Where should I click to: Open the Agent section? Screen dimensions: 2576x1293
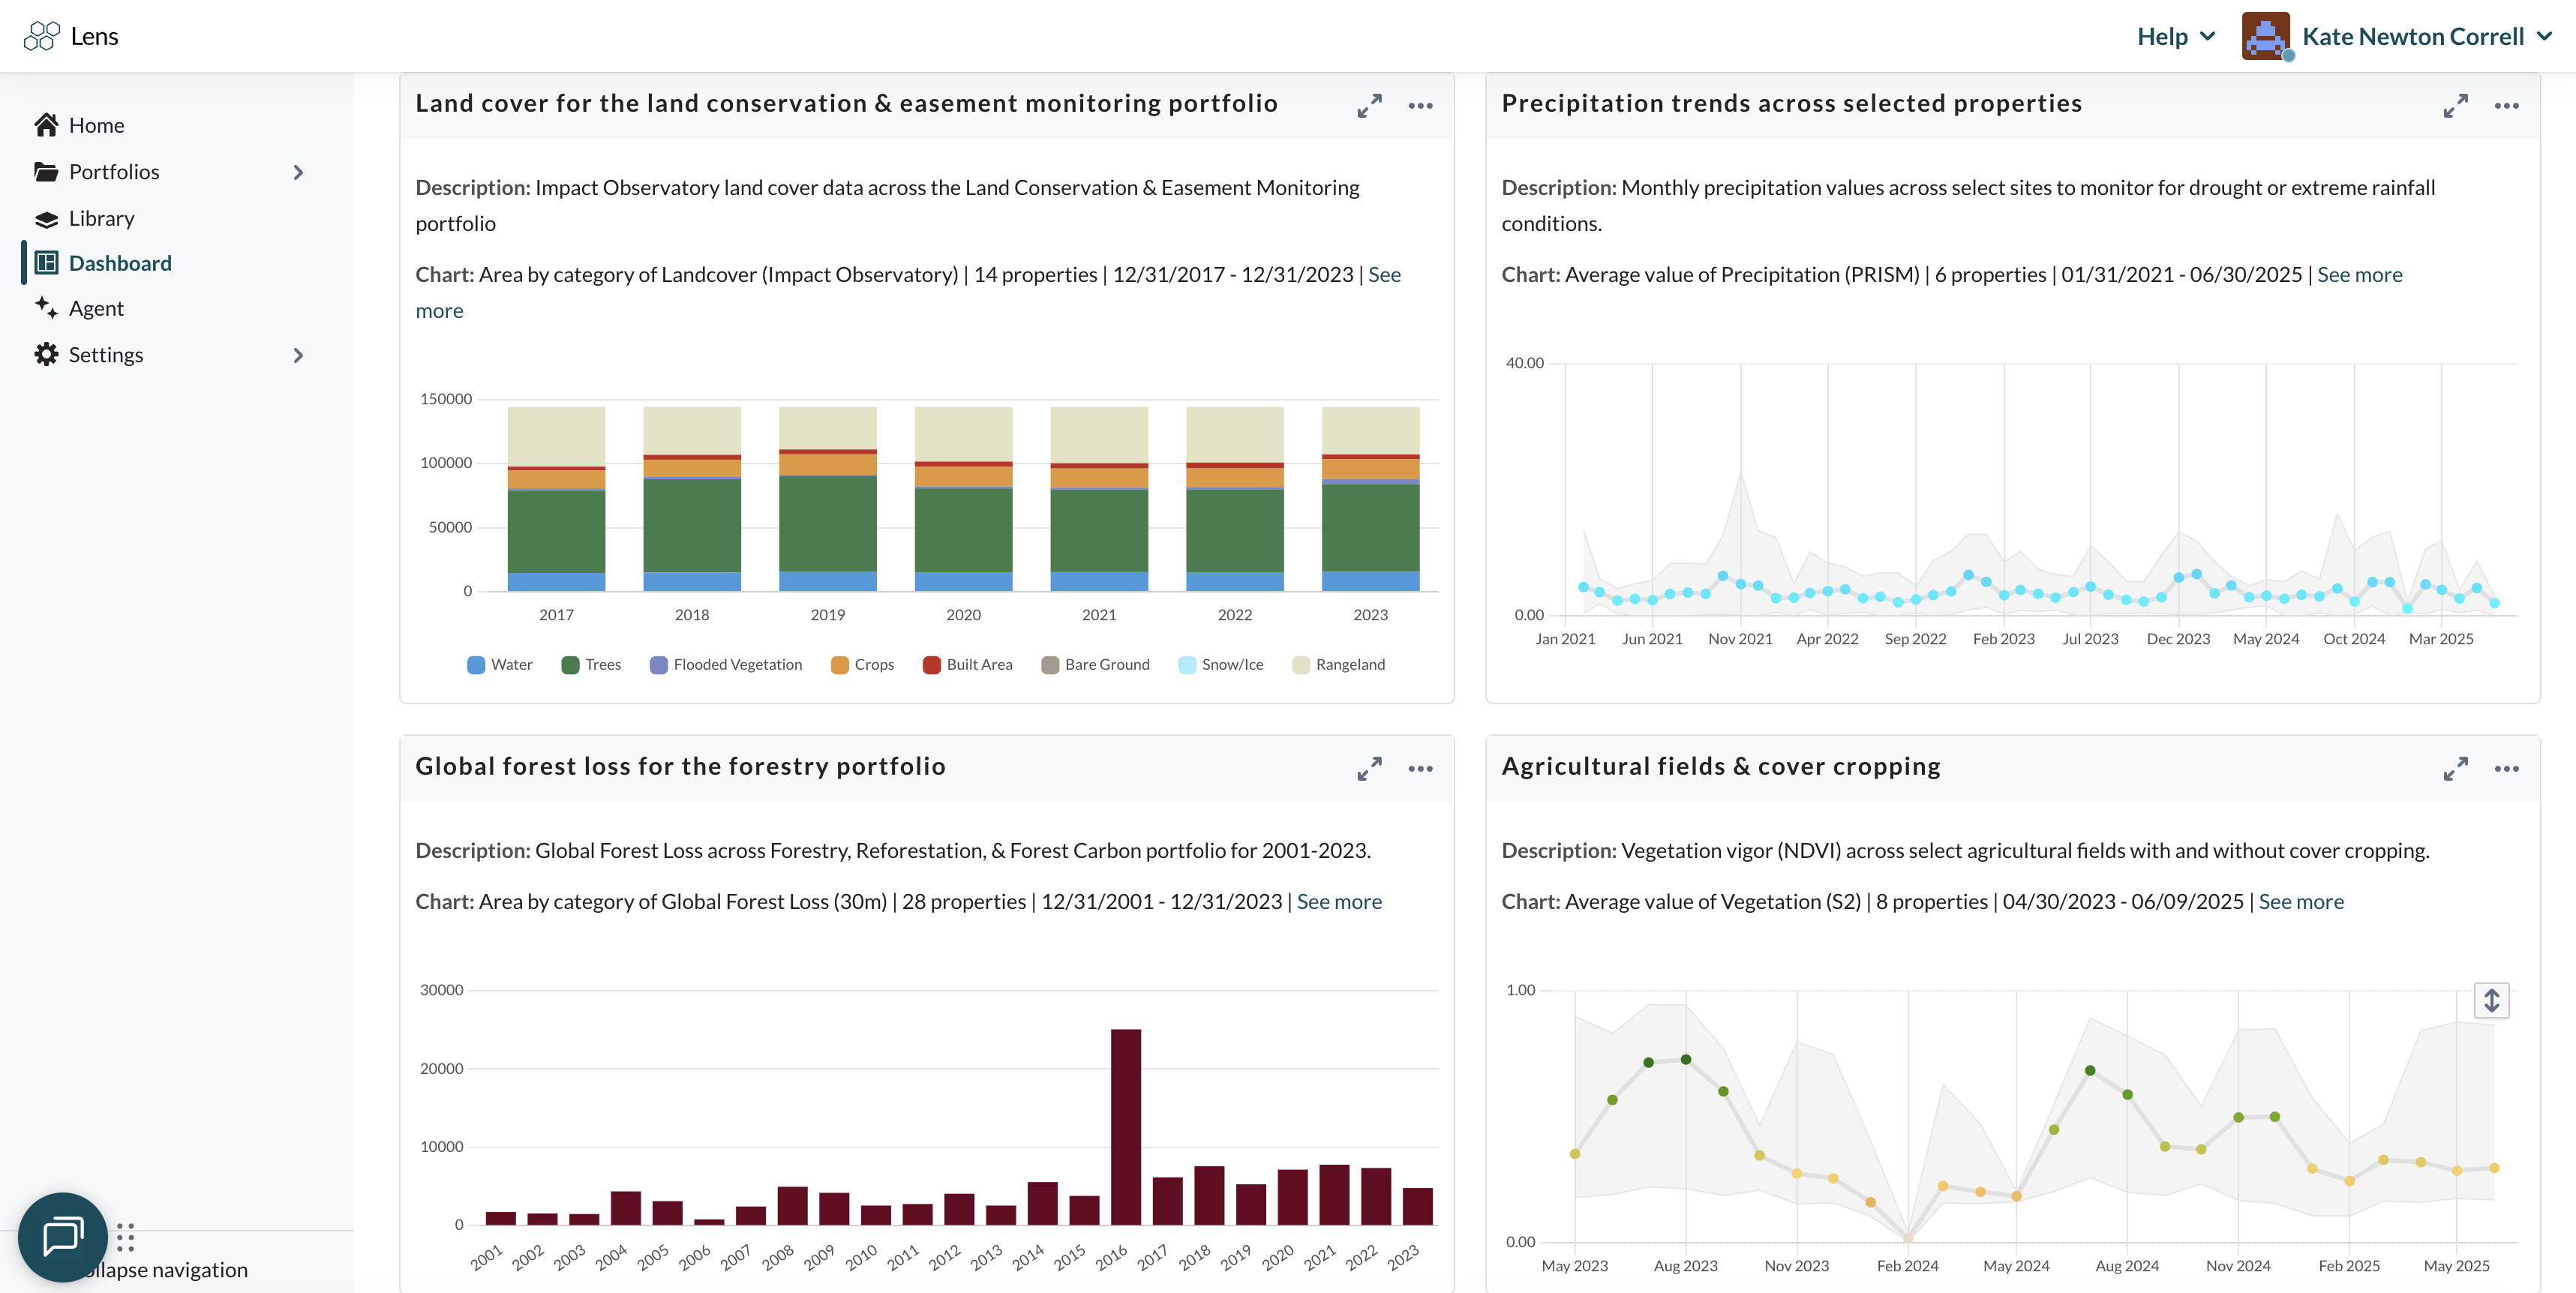pos(96,308)
